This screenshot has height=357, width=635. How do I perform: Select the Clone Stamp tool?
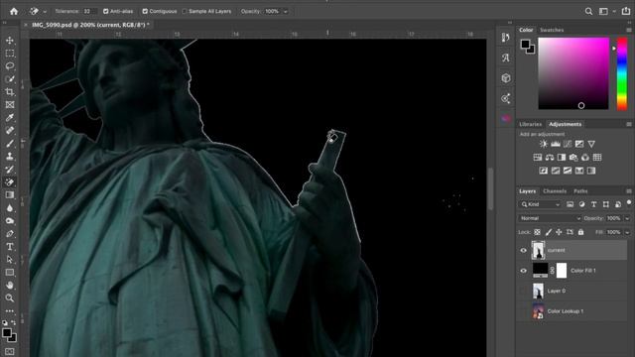[10, 157]
